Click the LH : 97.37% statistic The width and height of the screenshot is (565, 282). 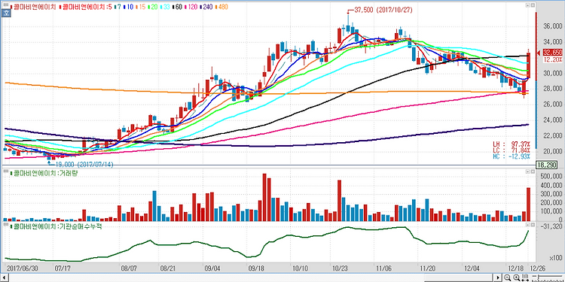click(512, 144)
